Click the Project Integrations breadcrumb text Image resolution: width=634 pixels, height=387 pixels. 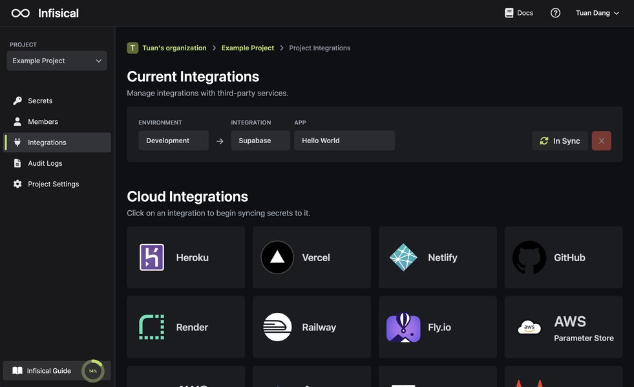[x=320, y=48]
